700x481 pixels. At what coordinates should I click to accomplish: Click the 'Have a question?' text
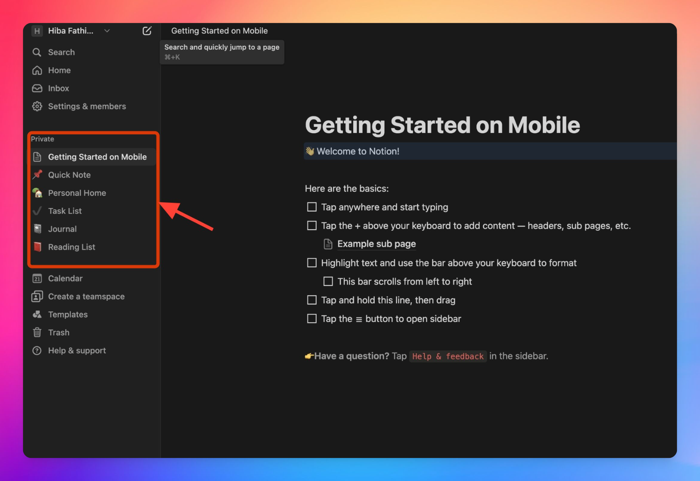click(352, 356)
